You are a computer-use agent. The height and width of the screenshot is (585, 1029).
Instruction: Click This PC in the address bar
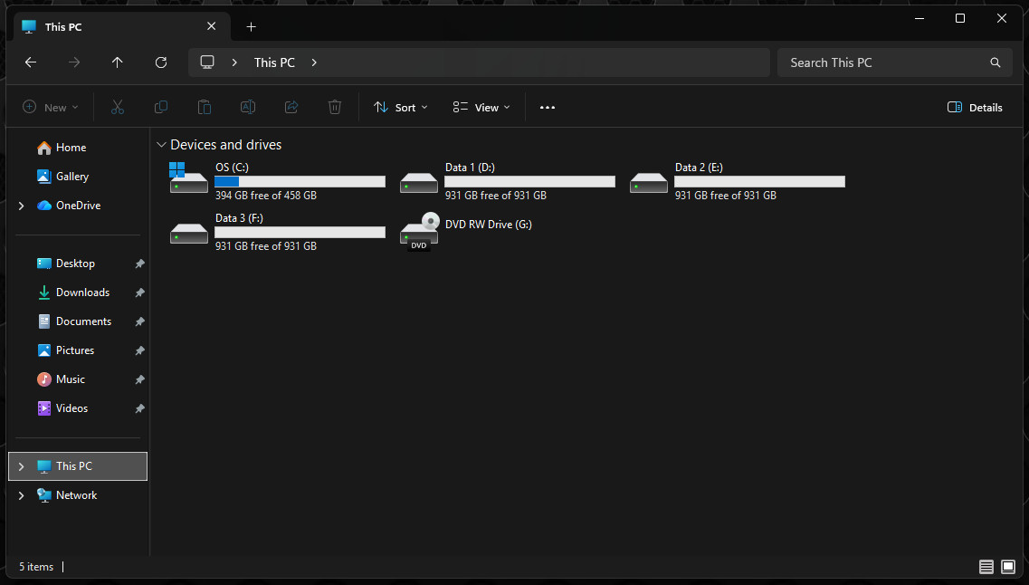[274, 62]
